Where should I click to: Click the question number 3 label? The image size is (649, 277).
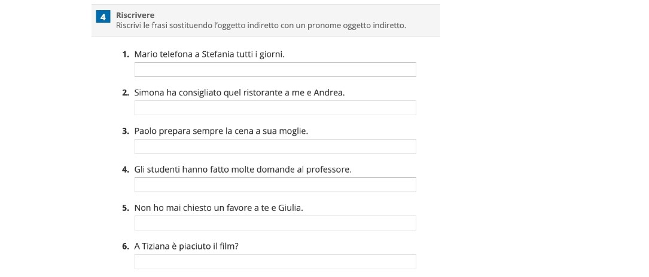pyautogui.click(x=126, y=131)
